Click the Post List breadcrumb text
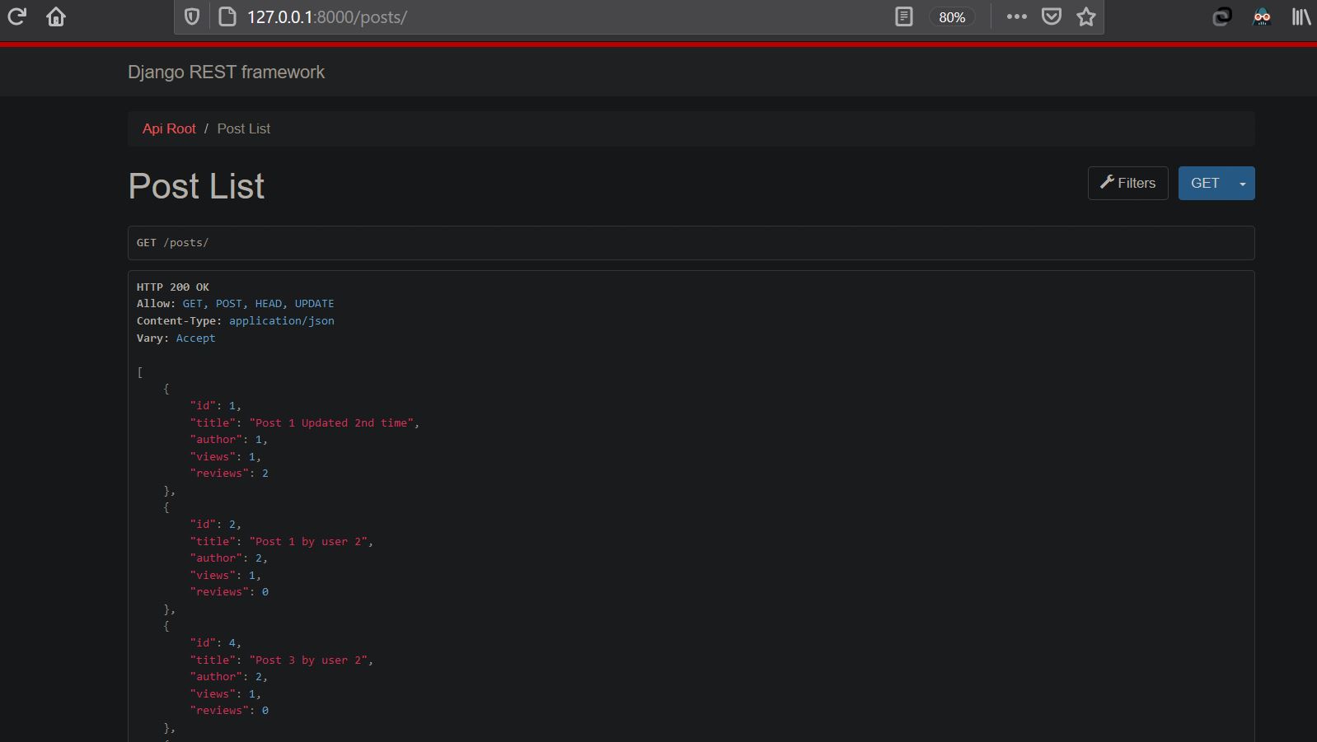 point(244,128)
